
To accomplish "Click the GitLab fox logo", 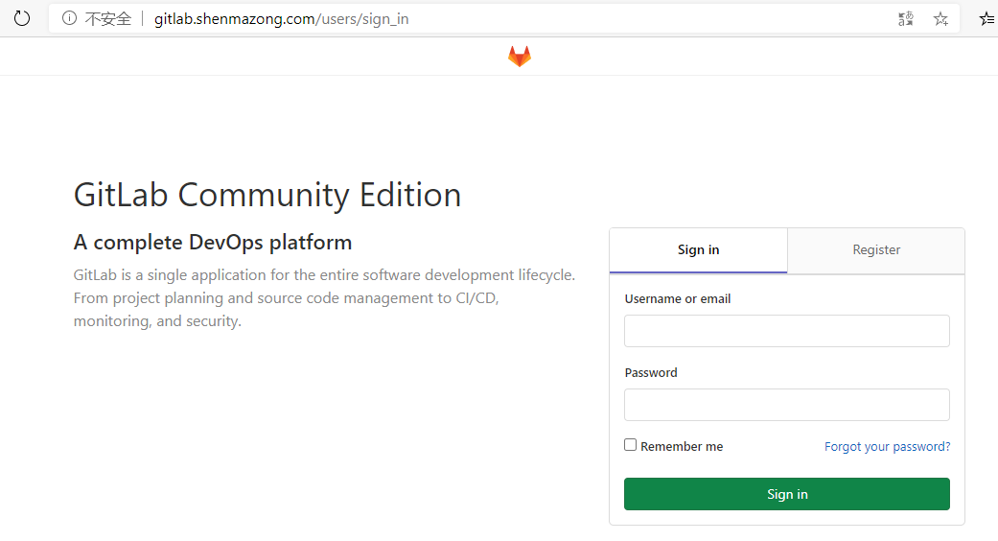I will 520,56.
